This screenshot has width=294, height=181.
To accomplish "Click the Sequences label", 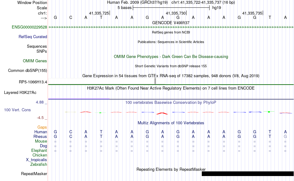I will 37,46.
